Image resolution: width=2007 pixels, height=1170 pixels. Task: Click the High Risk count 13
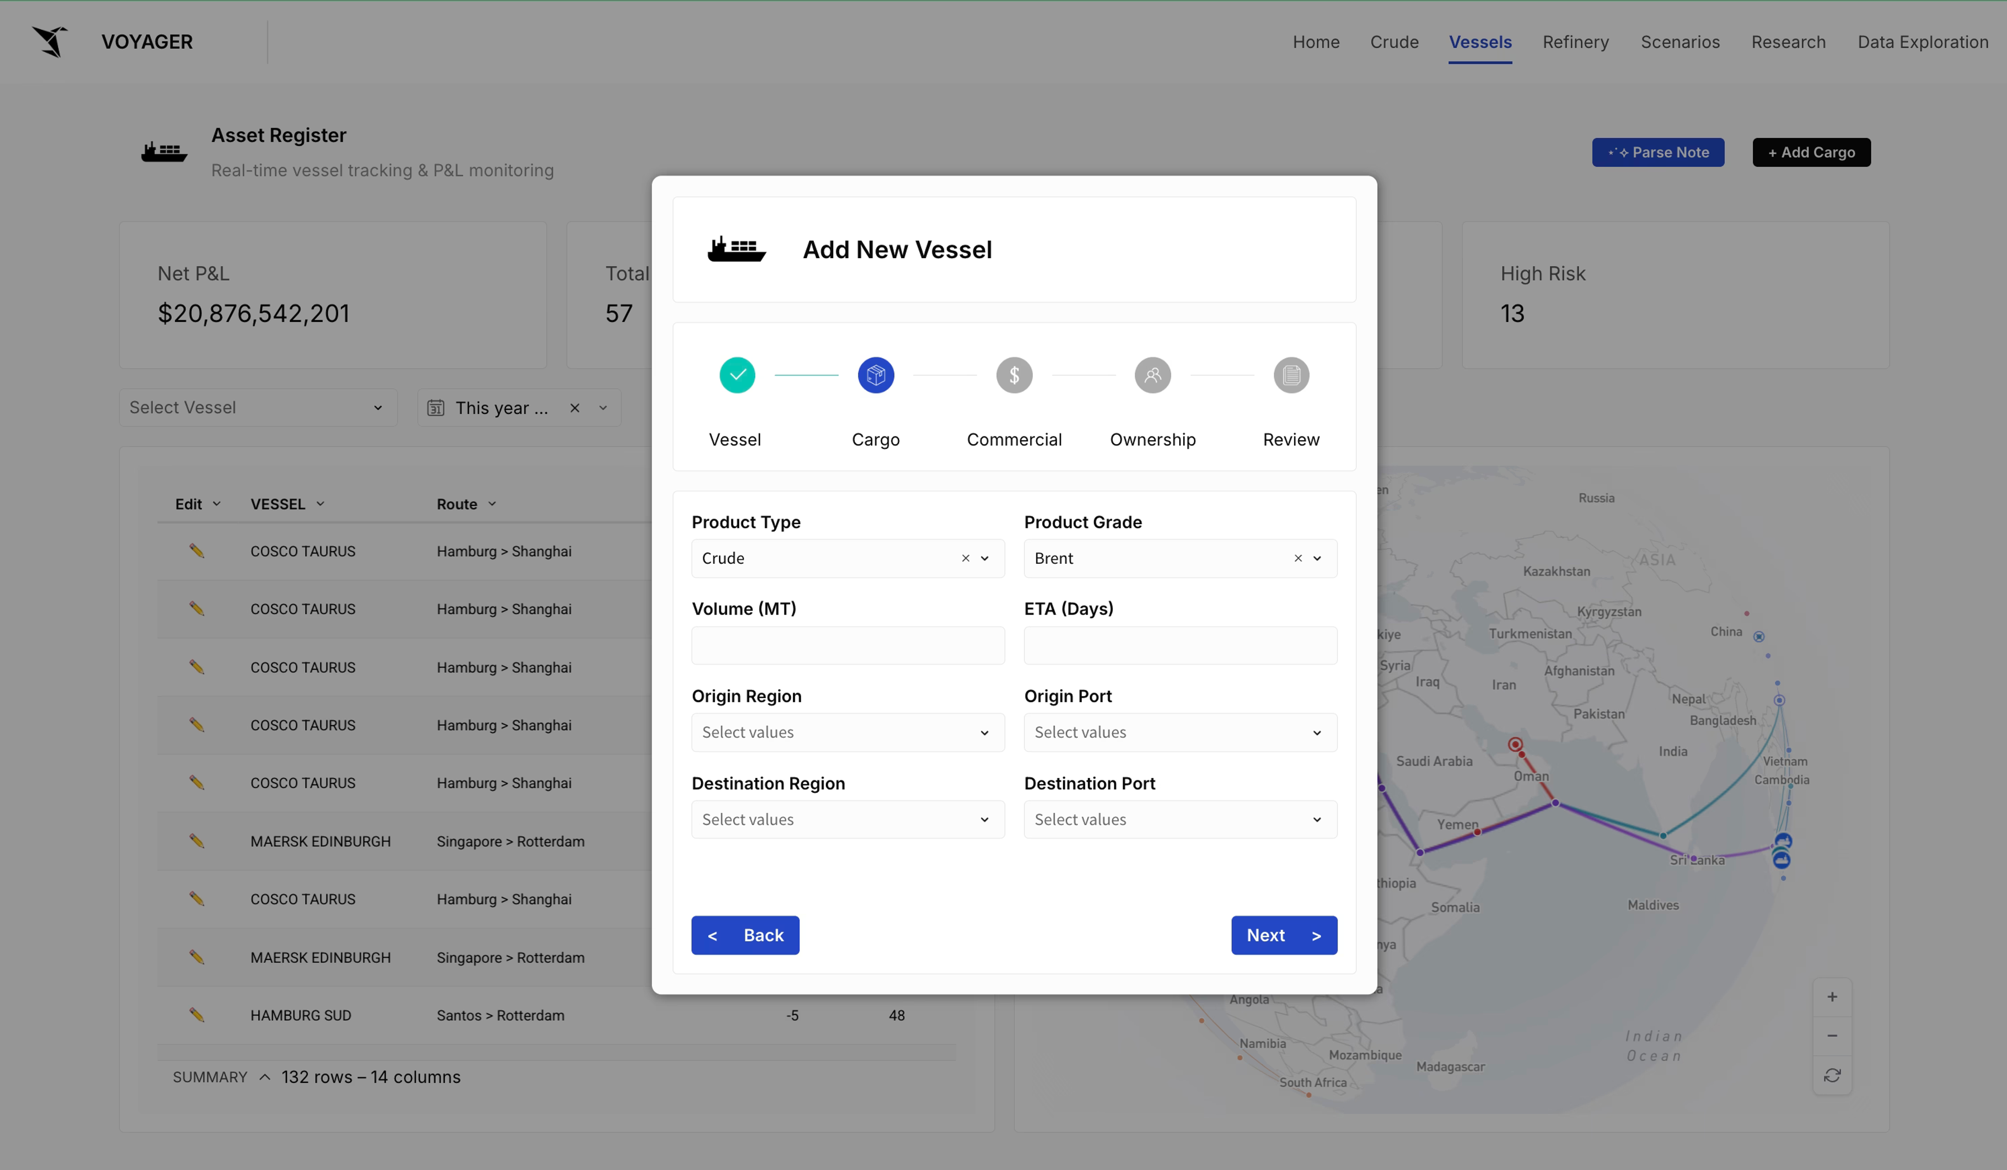(x=1512, y=313)
